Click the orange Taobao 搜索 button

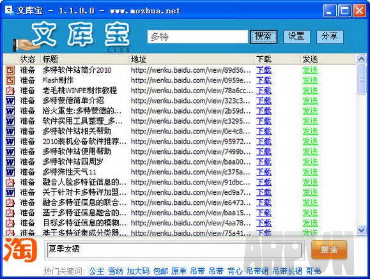329,250
